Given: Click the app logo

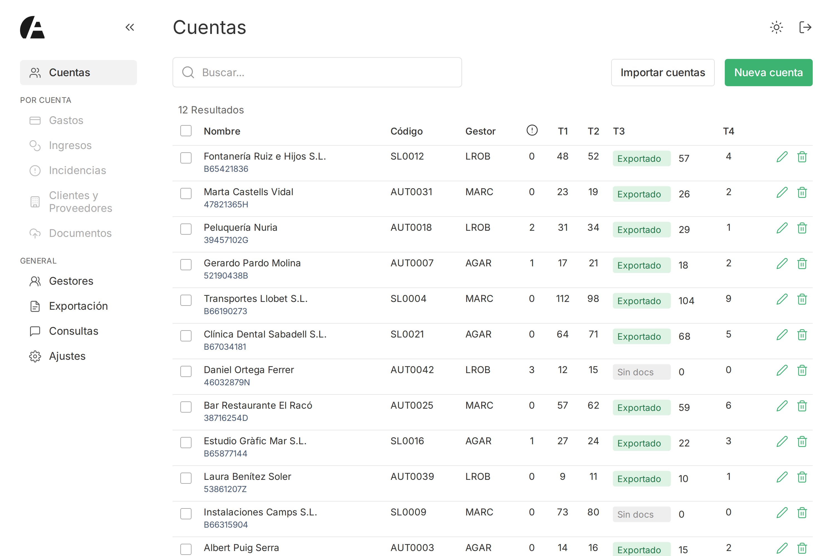Looking at the screenshot, I should [x=32, y=27].
